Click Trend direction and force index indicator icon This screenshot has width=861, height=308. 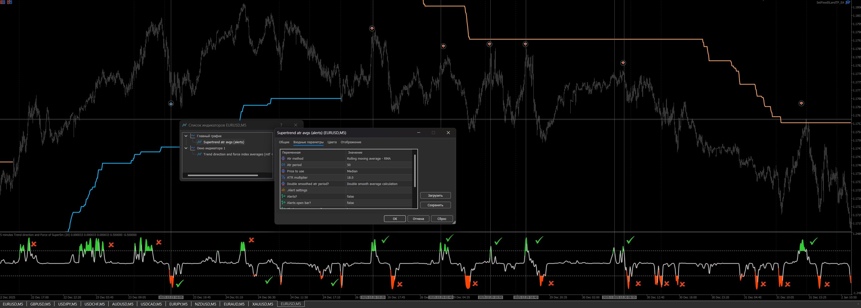pyautogui.click(x=199, y=154)
